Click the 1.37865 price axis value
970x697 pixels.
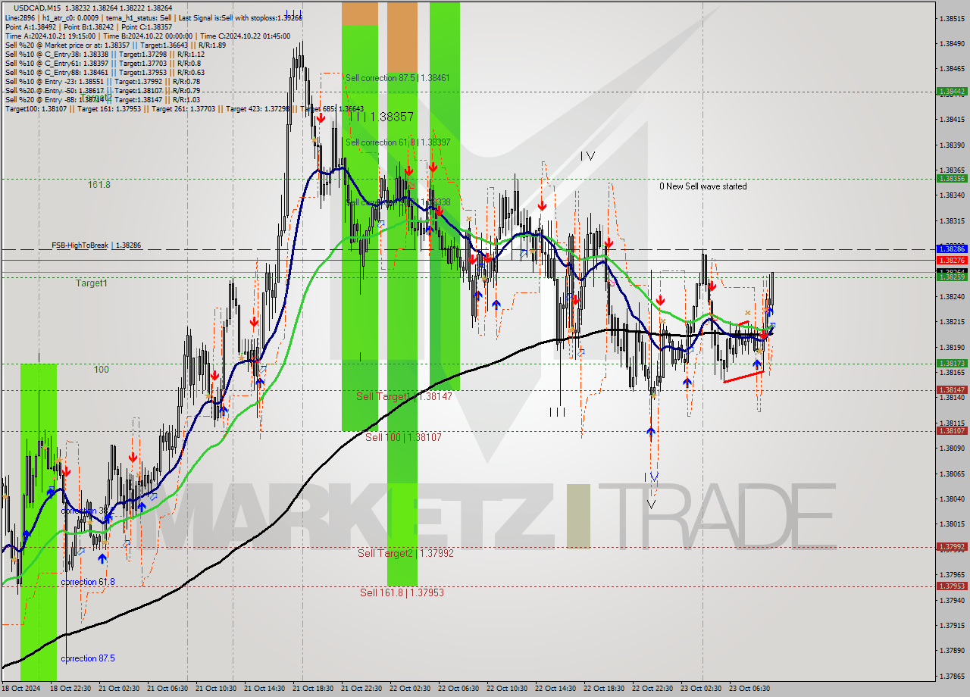click(x=952, y=676)
